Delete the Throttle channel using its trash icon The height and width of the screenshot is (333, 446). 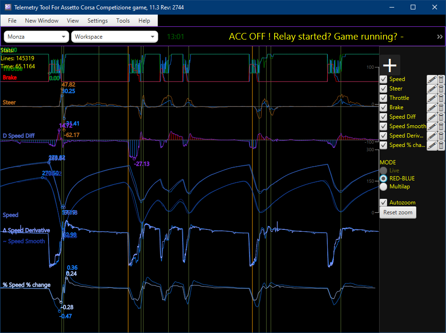441,98
